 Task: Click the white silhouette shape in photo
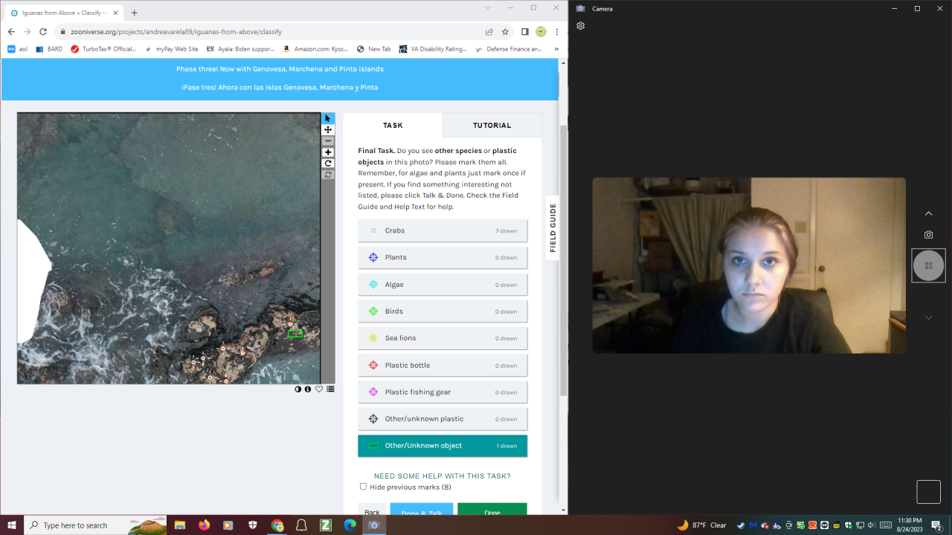pos(32,282)
